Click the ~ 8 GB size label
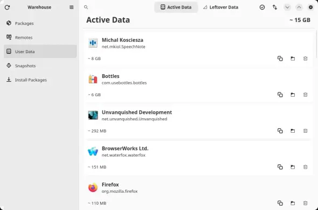318x210 pixels. [94, 59]
